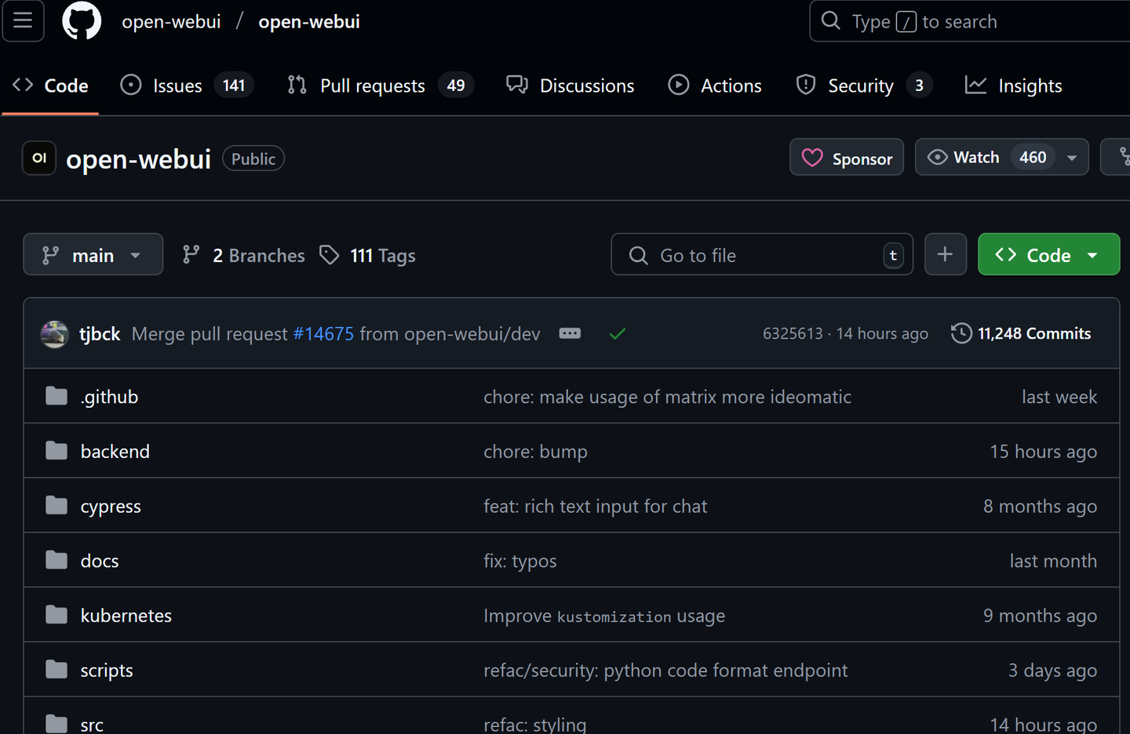
Task: View the commit history via clock icon
Action: (961, 333)
